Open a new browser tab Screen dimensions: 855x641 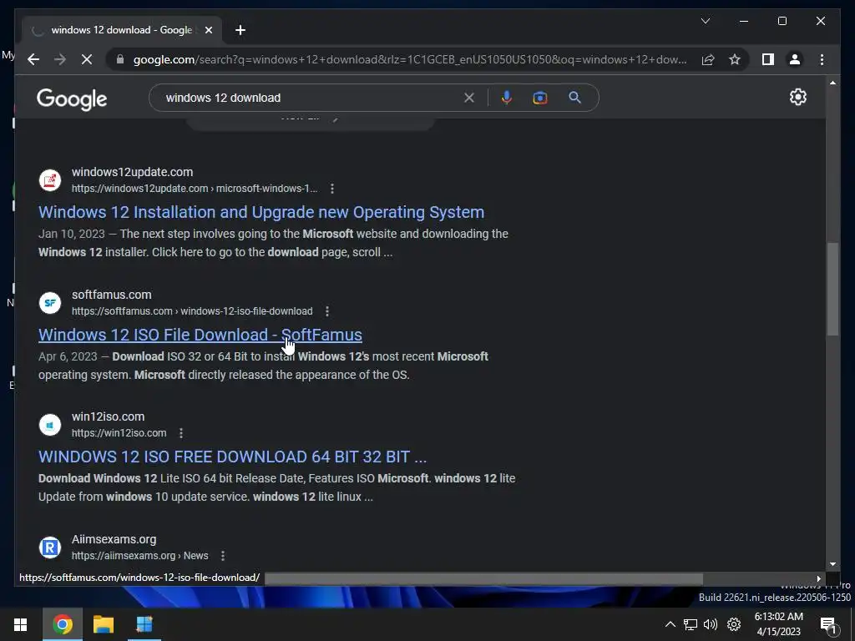coord(240,30)
